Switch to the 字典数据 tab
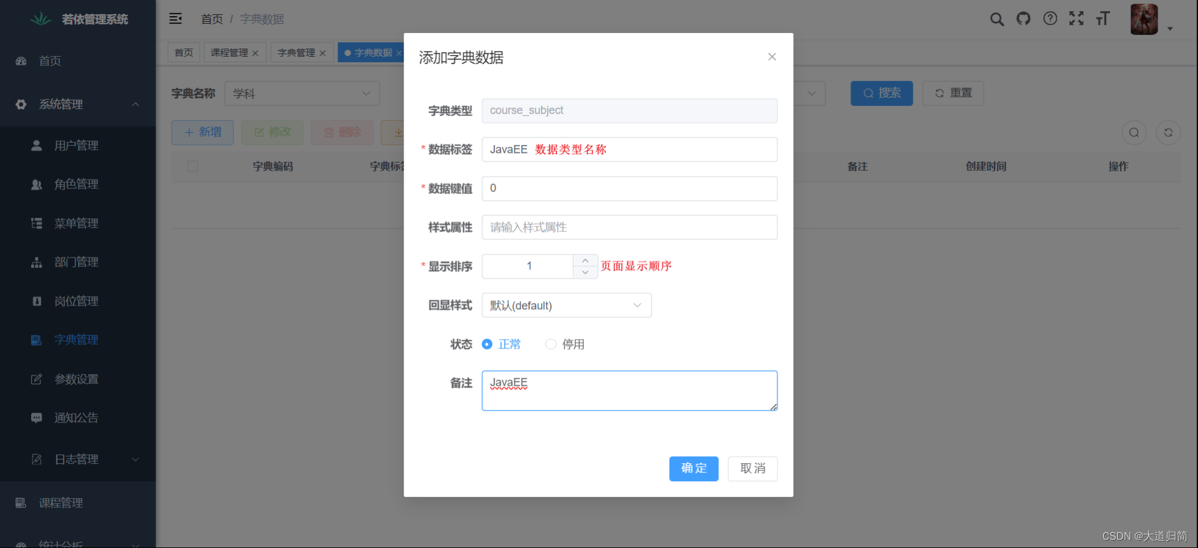The width and height of the screenshot is (1198, 548). (373, 52)
